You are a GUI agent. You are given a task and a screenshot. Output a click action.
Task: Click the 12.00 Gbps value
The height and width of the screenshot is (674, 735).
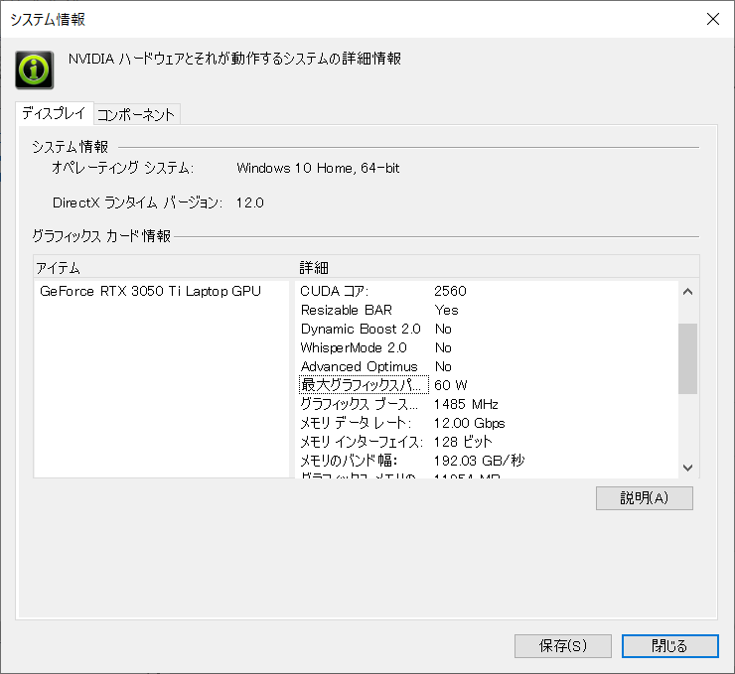[x=469, y=423]
